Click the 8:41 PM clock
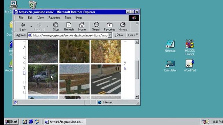The image size is (223, 125). coord(218,122)
